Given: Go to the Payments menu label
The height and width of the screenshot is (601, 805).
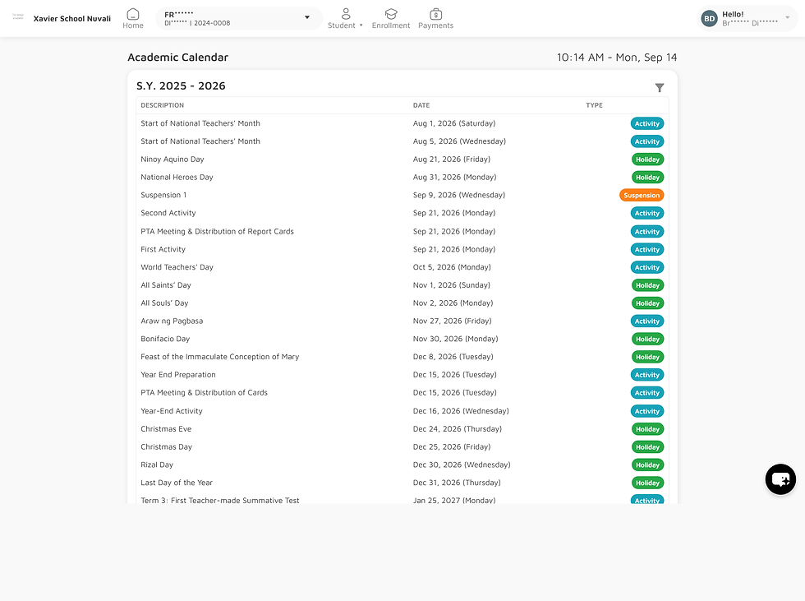Looking at the screenshot, I should tap(436, 25).
